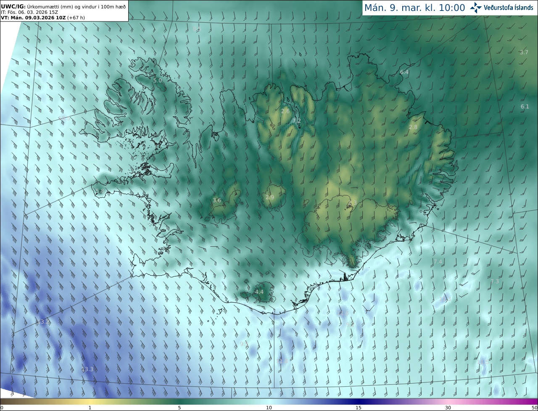
Task: Click the 7.4 value off the southeast coast
Action: (438, 262)
